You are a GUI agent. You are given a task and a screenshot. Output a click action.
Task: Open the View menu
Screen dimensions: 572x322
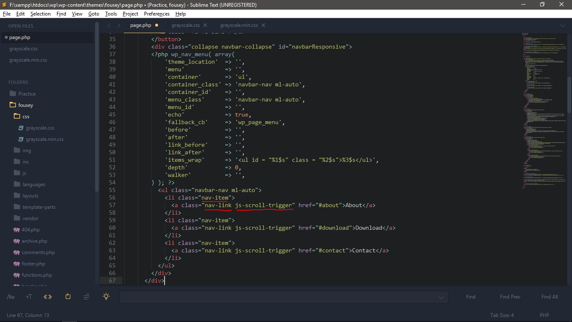tap(77, 14)
